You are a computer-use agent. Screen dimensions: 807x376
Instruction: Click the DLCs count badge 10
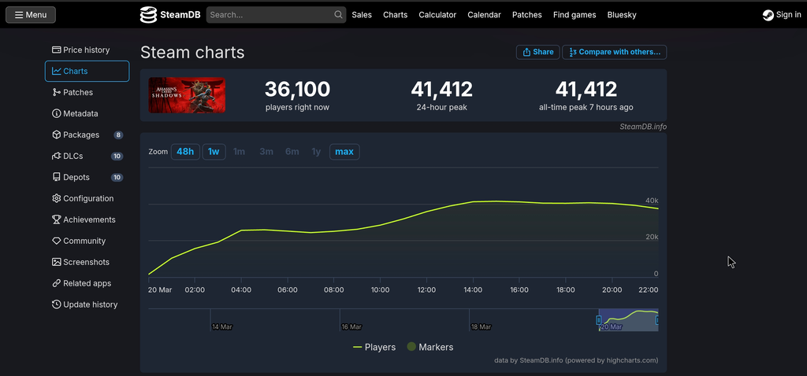pyautogui.click(x=117, y=157)
